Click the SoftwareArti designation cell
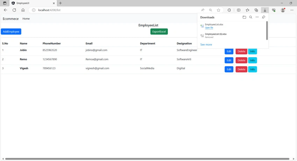 tap(184, 59)
